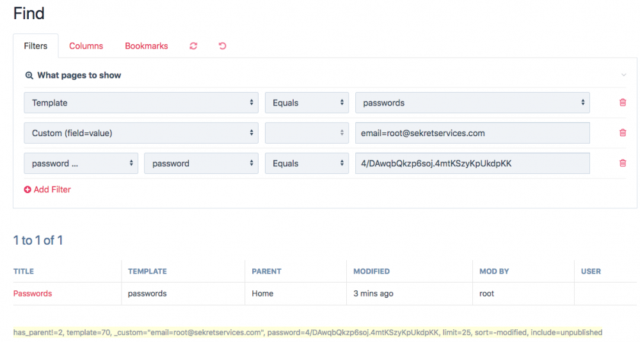Screen dimensions: 640x342
Task: Delete the Template filter row
Action: (623, 102)
